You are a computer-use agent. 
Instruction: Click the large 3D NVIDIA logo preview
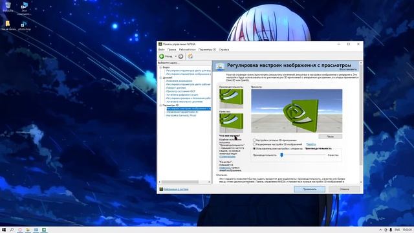pyautogui.click(x=296, y=111)
